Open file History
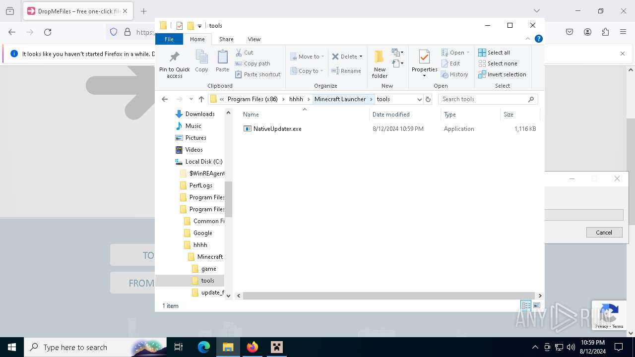The width and height of the screenshot is (635, 357). [x=454, y=74]
